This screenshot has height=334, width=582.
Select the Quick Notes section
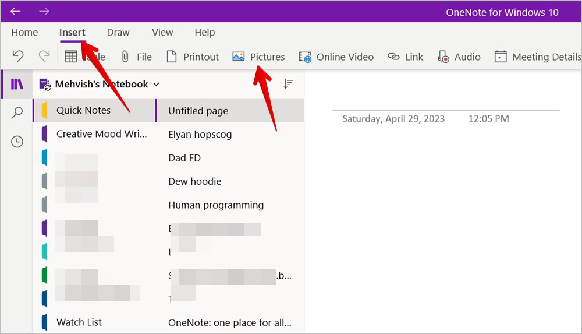coord(94,110)
